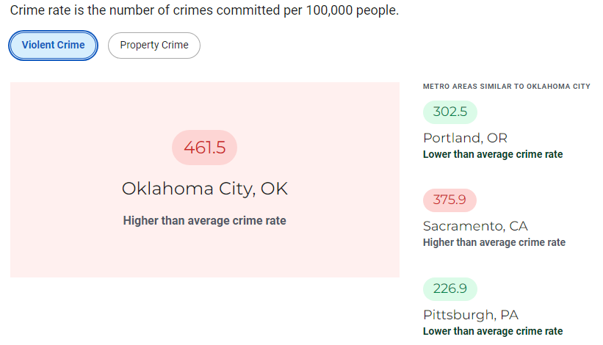Click the 461.5 crime rate badge
The image size is (603, 345).
click(204, 148)
